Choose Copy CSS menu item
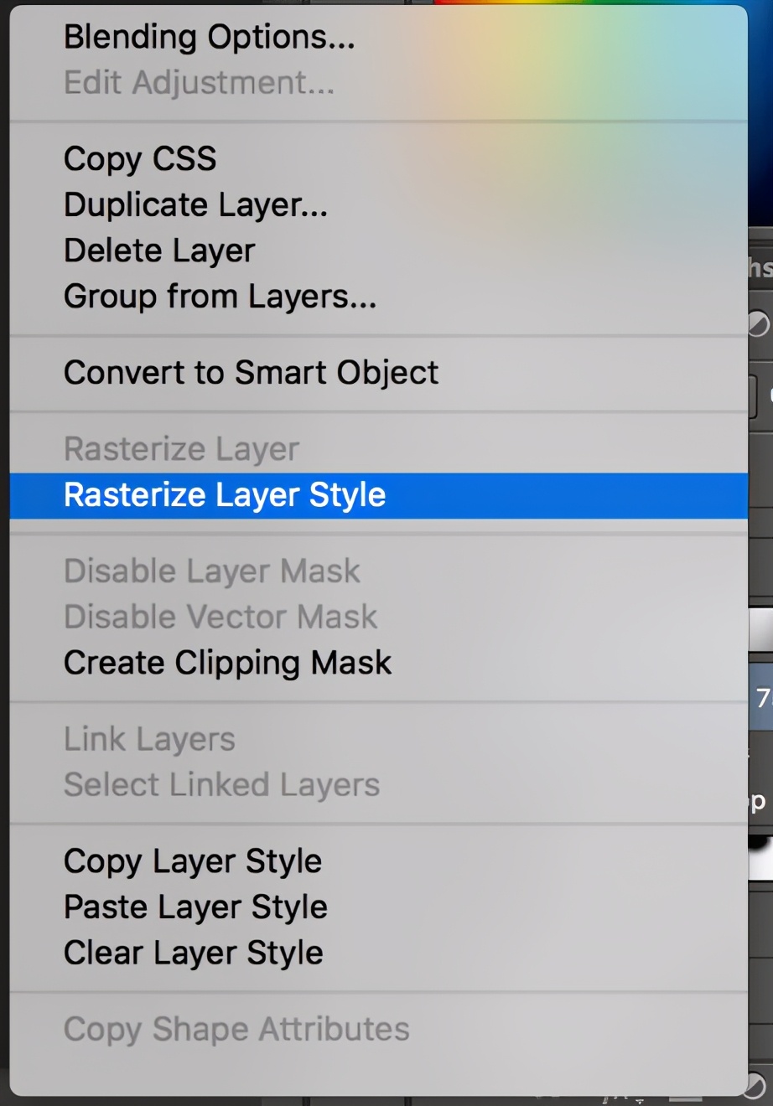Screen dimensions: 773x1106 click(x=140, y=158)
